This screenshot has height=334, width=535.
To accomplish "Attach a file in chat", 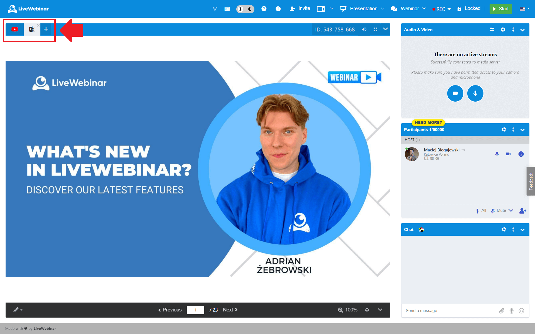I will point(502,311).
